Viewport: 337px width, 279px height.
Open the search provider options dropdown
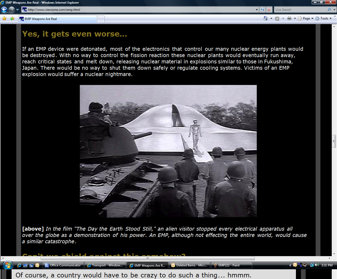[335, 10]
